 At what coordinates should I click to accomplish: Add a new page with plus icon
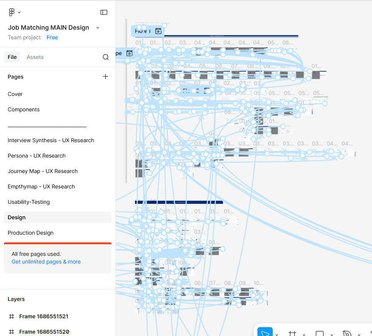tap(105, 77)
